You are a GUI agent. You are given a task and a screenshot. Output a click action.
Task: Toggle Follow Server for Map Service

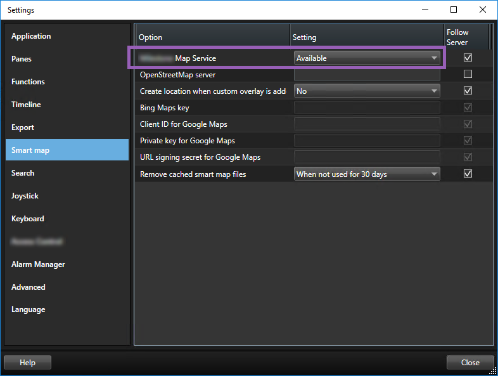468,58
